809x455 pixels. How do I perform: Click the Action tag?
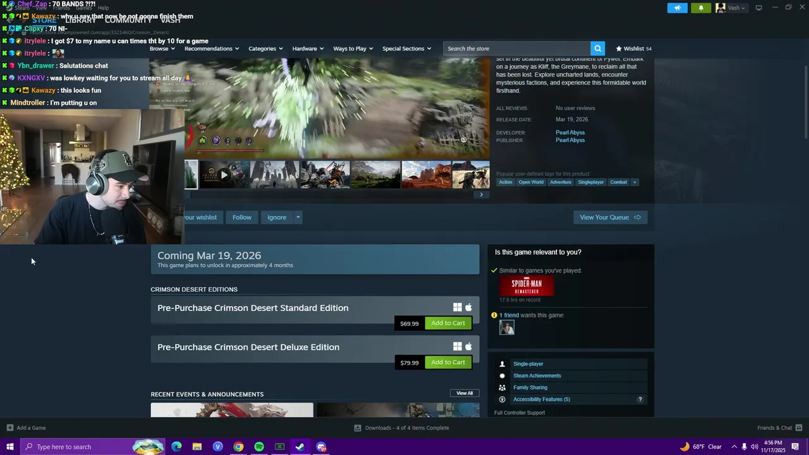pyautogui.click(x=506, y=182)
